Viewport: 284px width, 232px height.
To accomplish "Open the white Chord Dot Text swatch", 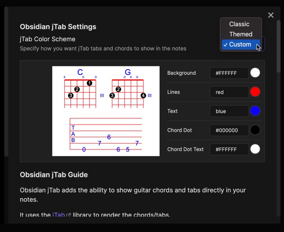I will click(x=255, y=149).
